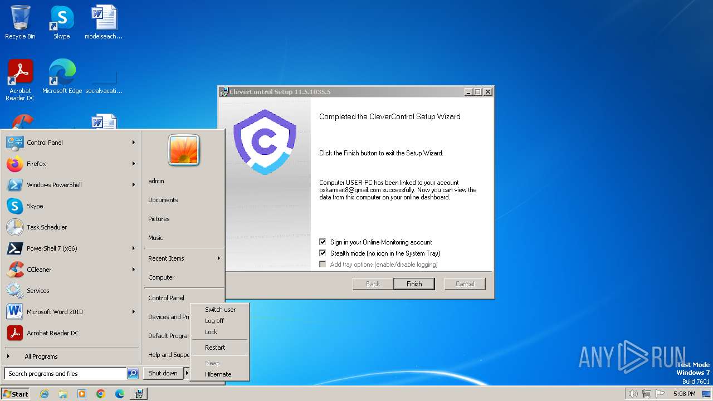
Task: Select Log off from power menu
Action: tap(219, 321)
